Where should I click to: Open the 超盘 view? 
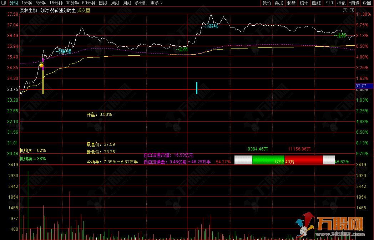[x=291, y=3]
